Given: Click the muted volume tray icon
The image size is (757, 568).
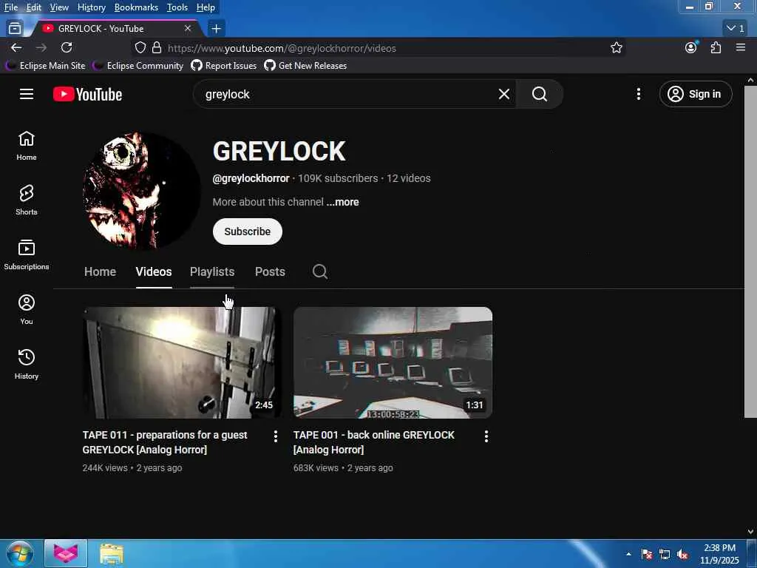Looking at the screenshot, I should [x=682, y=555].
